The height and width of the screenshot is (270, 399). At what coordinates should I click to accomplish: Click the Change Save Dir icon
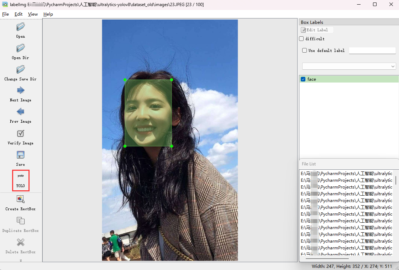(x=21, y=70)
